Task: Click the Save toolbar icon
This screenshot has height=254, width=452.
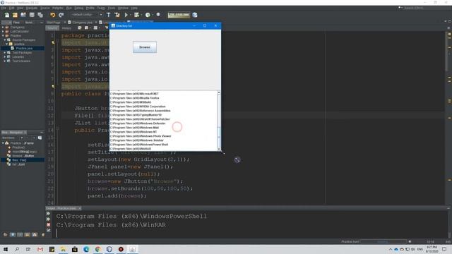Action: click(x=32, y=15)
